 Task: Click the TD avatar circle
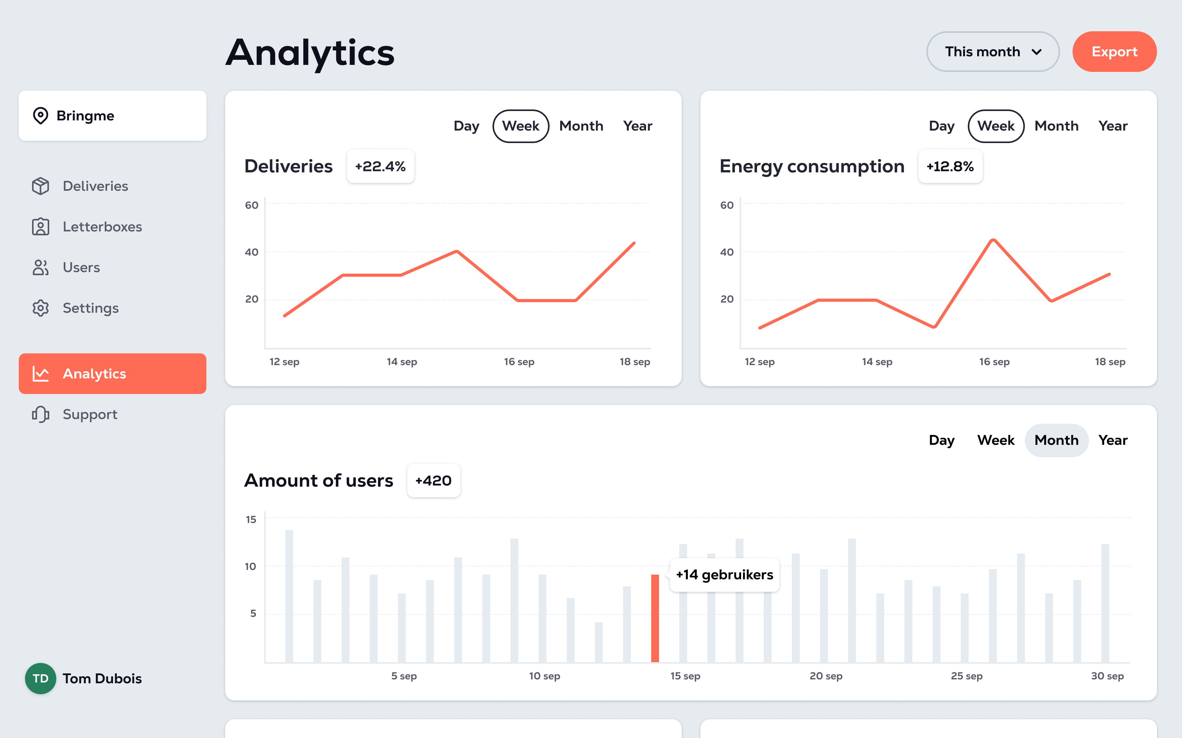pos(41,679)
